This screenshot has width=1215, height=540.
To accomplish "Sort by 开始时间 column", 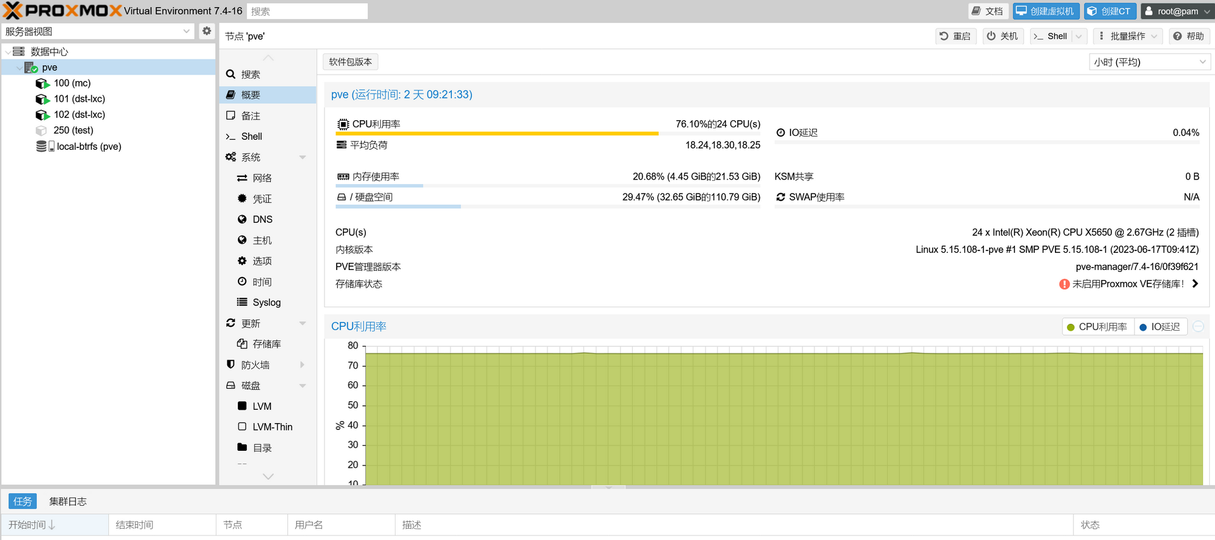I will tap(54, 525).
